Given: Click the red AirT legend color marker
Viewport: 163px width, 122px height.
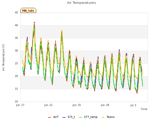Looking at the screenshot, I should coord(50,117).
